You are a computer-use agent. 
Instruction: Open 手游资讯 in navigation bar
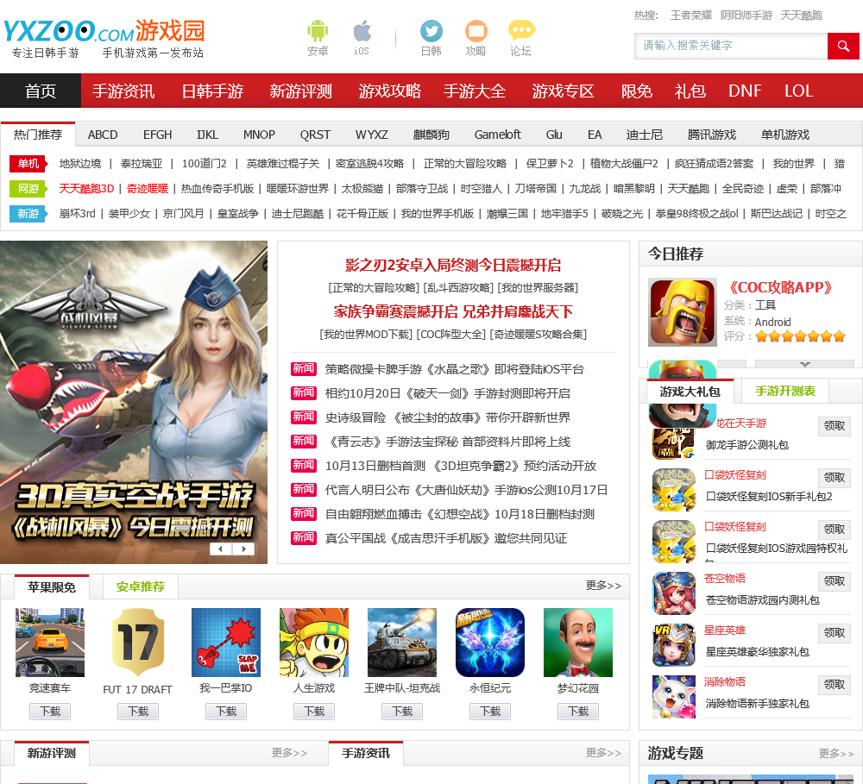coord(123,91)
